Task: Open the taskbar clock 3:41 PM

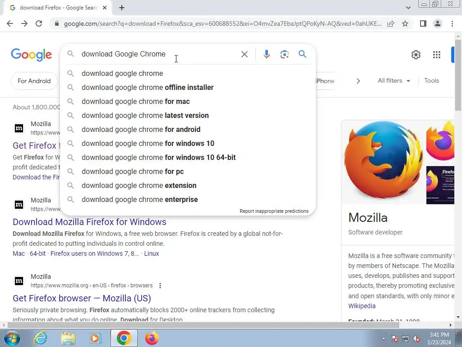Action: click(x=439, y=338)
